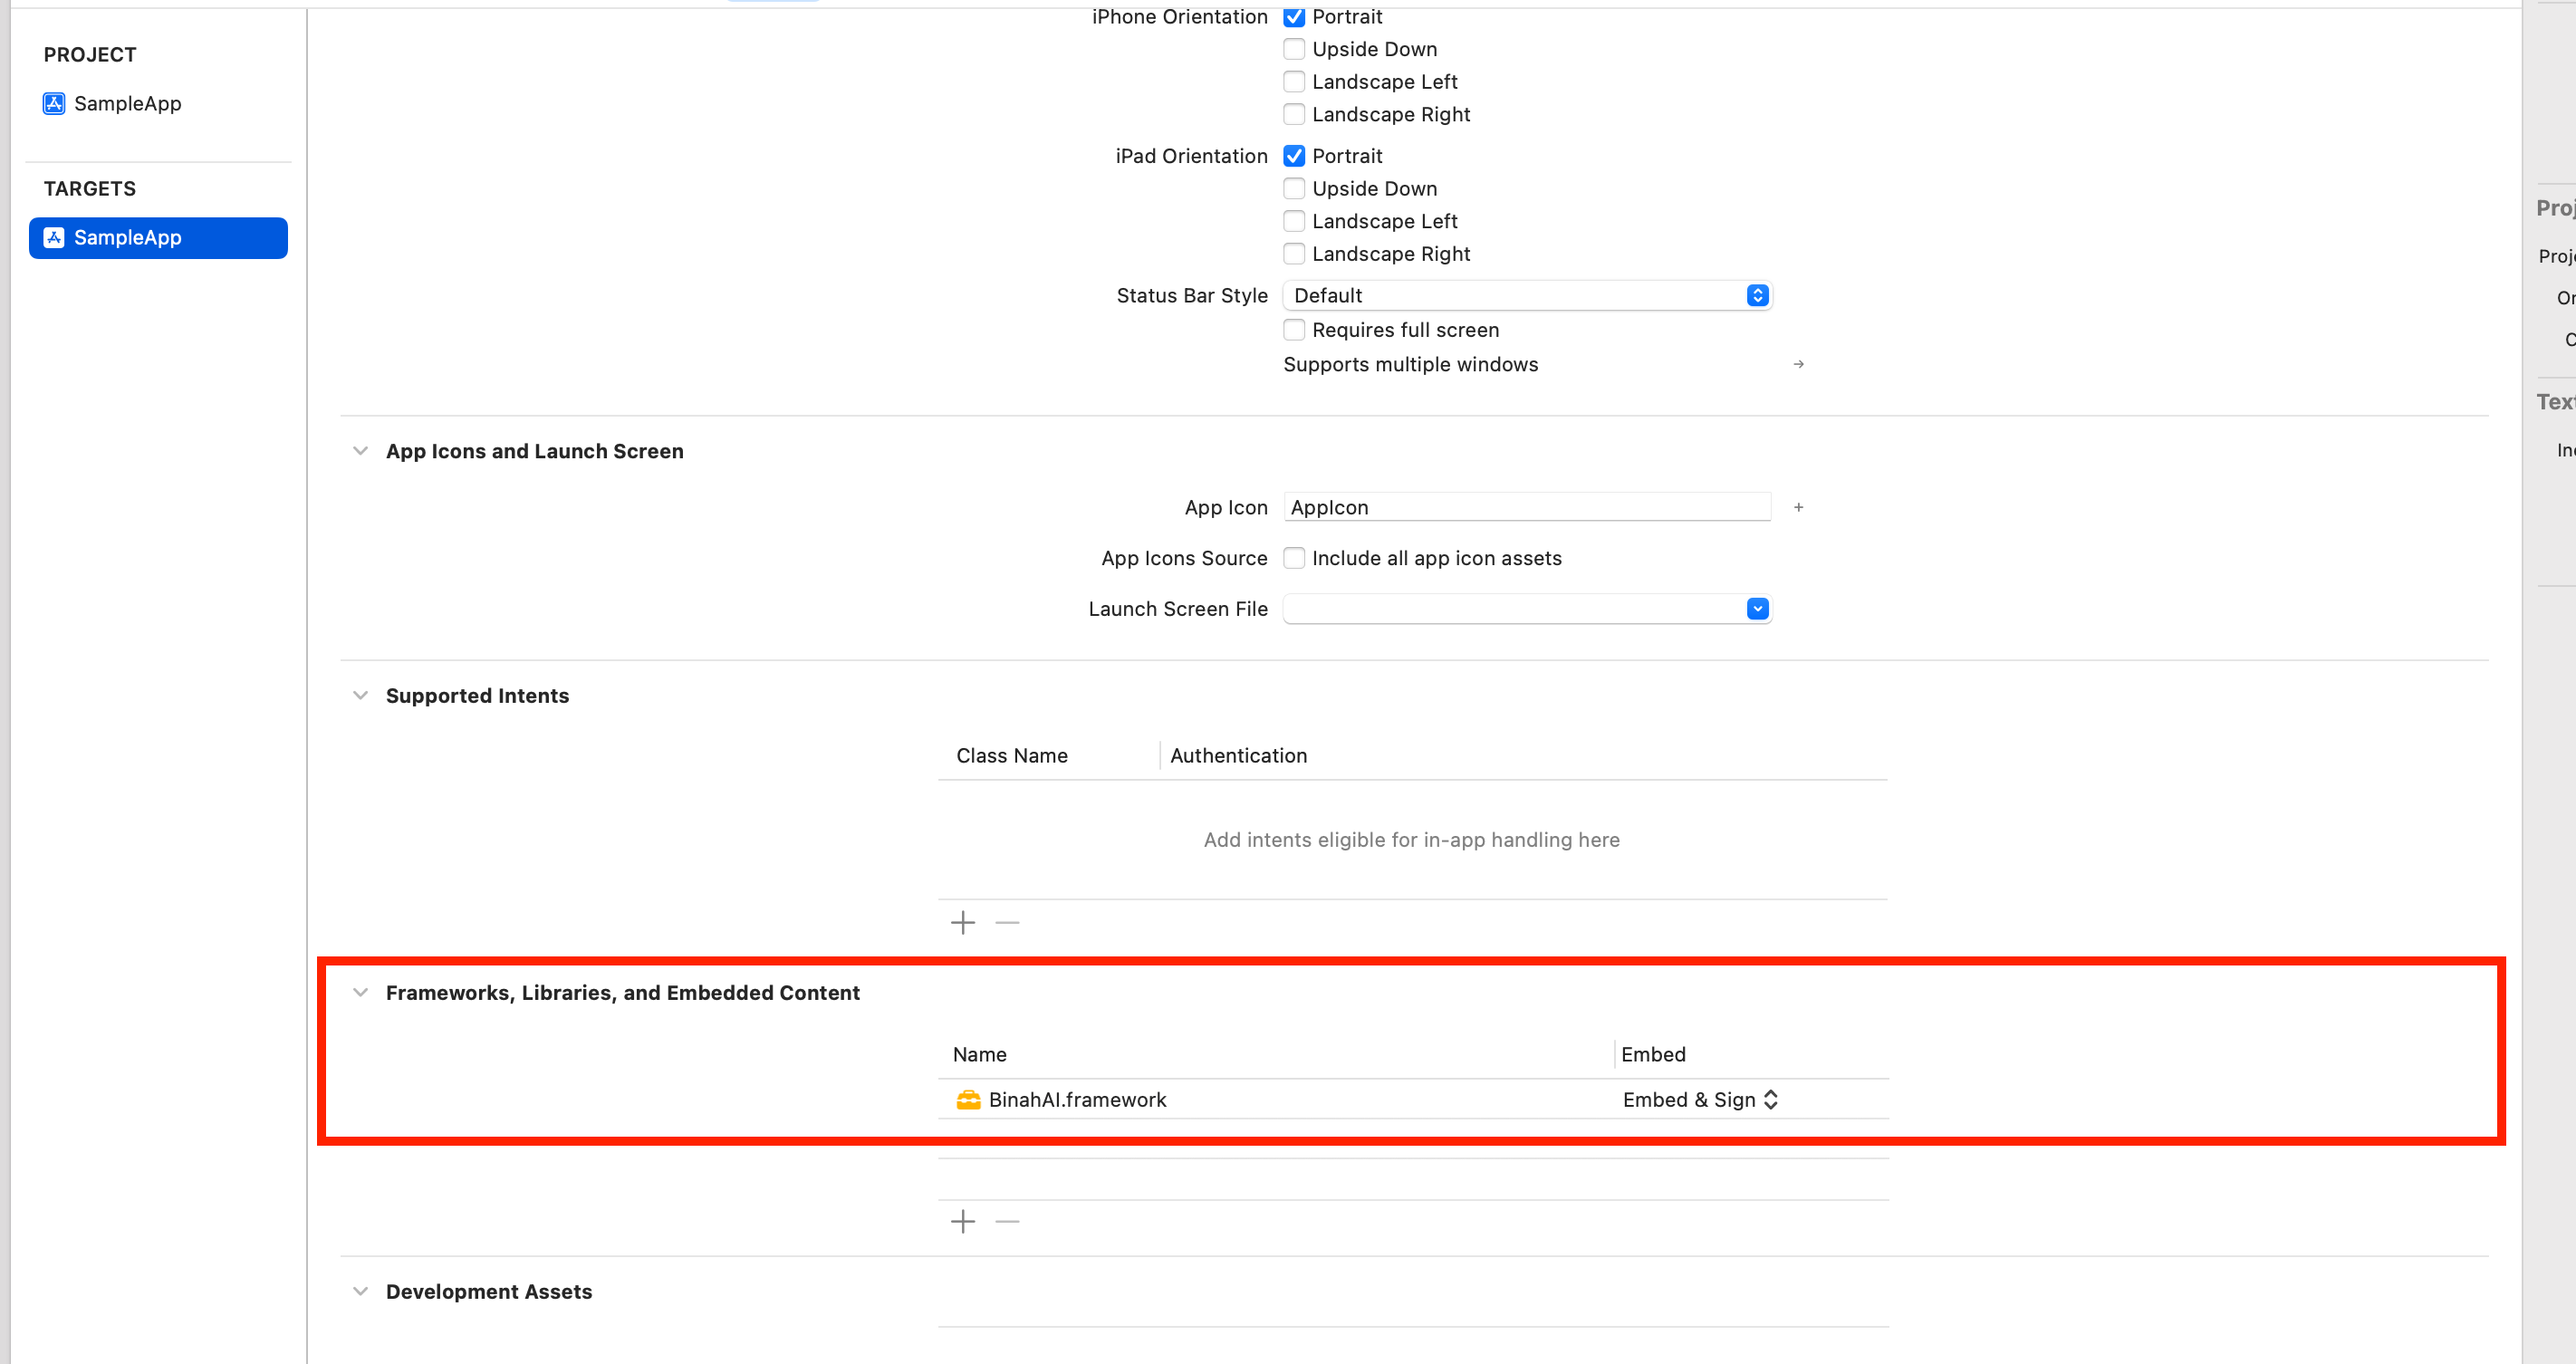The height and width of the screenshot is (1364, 2576).
Task: Change Embed & Sign option for BinahAI
Action: [x=1699, y=1100]
